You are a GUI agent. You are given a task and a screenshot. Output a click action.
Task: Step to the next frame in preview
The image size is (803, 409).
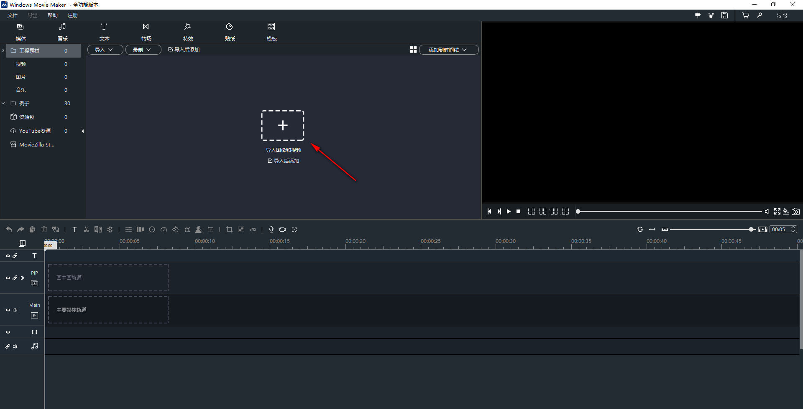(x=499, y=212)
